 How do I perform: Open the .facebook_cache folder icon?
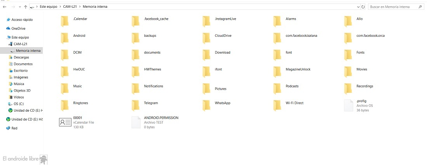pos(135,21)
